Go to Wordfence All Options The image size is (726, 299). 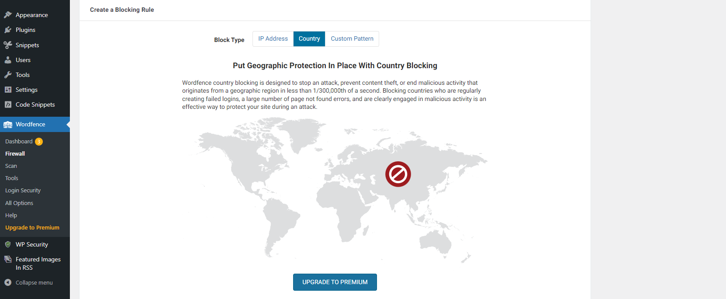(x=19, y=203)
